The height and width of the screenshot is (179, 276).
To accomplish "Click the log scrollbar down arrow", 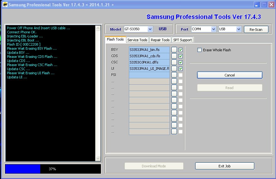I will (98, 158).
